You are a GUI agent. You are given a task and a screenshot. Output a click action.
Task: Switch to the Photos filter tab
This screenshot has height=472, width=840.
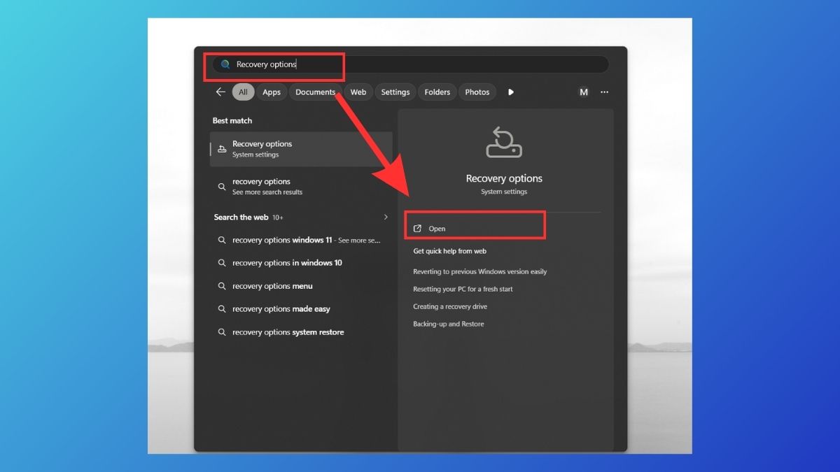point(477,92)
